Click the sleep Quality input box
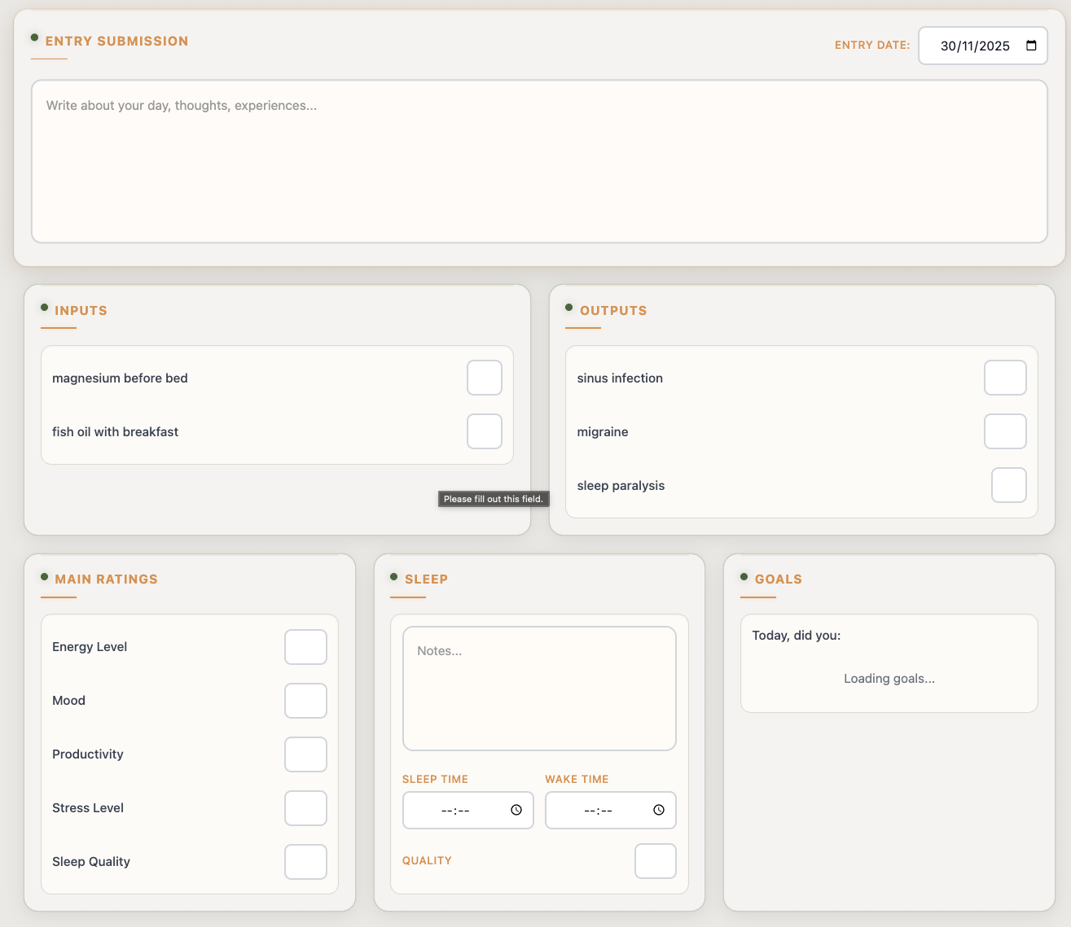This screenshot has width=1071, height=927. [656, 861]
